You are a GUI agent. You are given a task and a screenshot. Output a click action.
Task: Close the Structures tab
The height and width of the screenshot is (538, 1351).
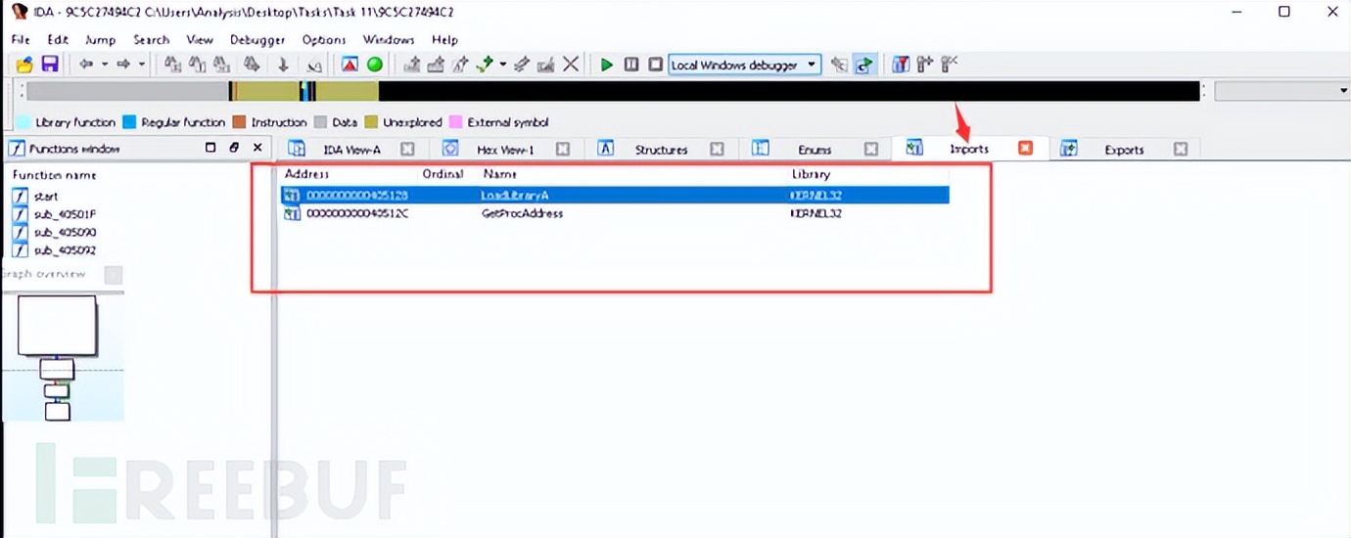coord(717,150)
